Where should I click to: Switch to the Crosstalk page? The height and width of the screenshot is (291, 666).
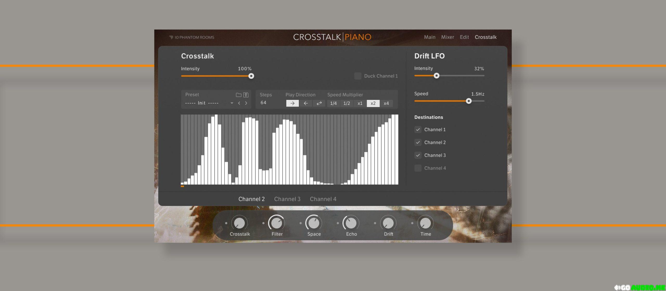[x=485, y=37]
